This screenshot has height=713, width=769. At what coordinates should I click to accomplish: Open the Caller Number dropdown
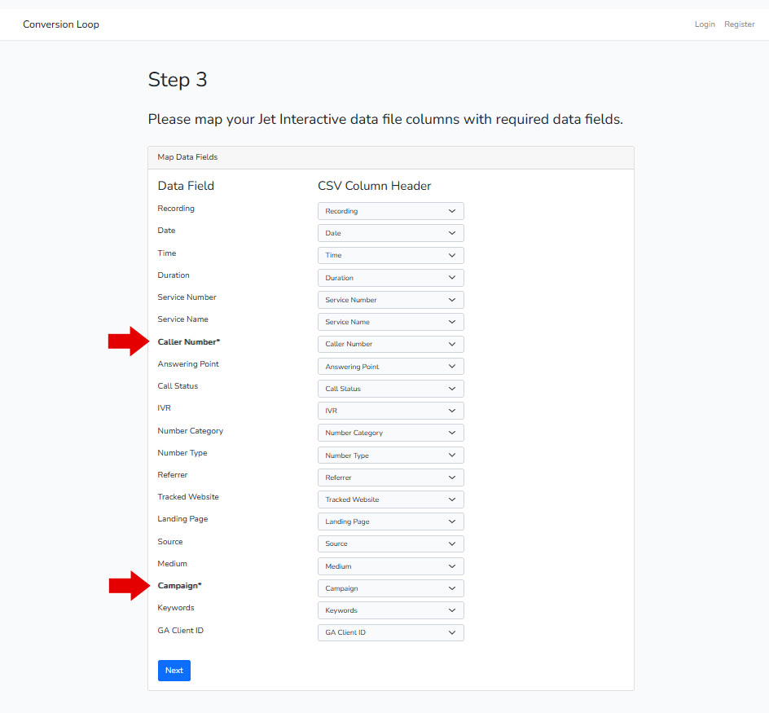[390, 344]
